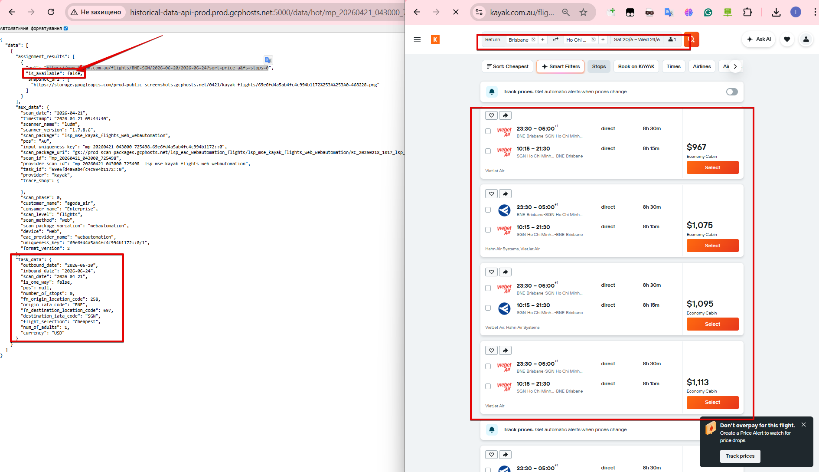Select the $1,095 fare
This screenshot has width=819, height=472.
[x=712, y=324]
